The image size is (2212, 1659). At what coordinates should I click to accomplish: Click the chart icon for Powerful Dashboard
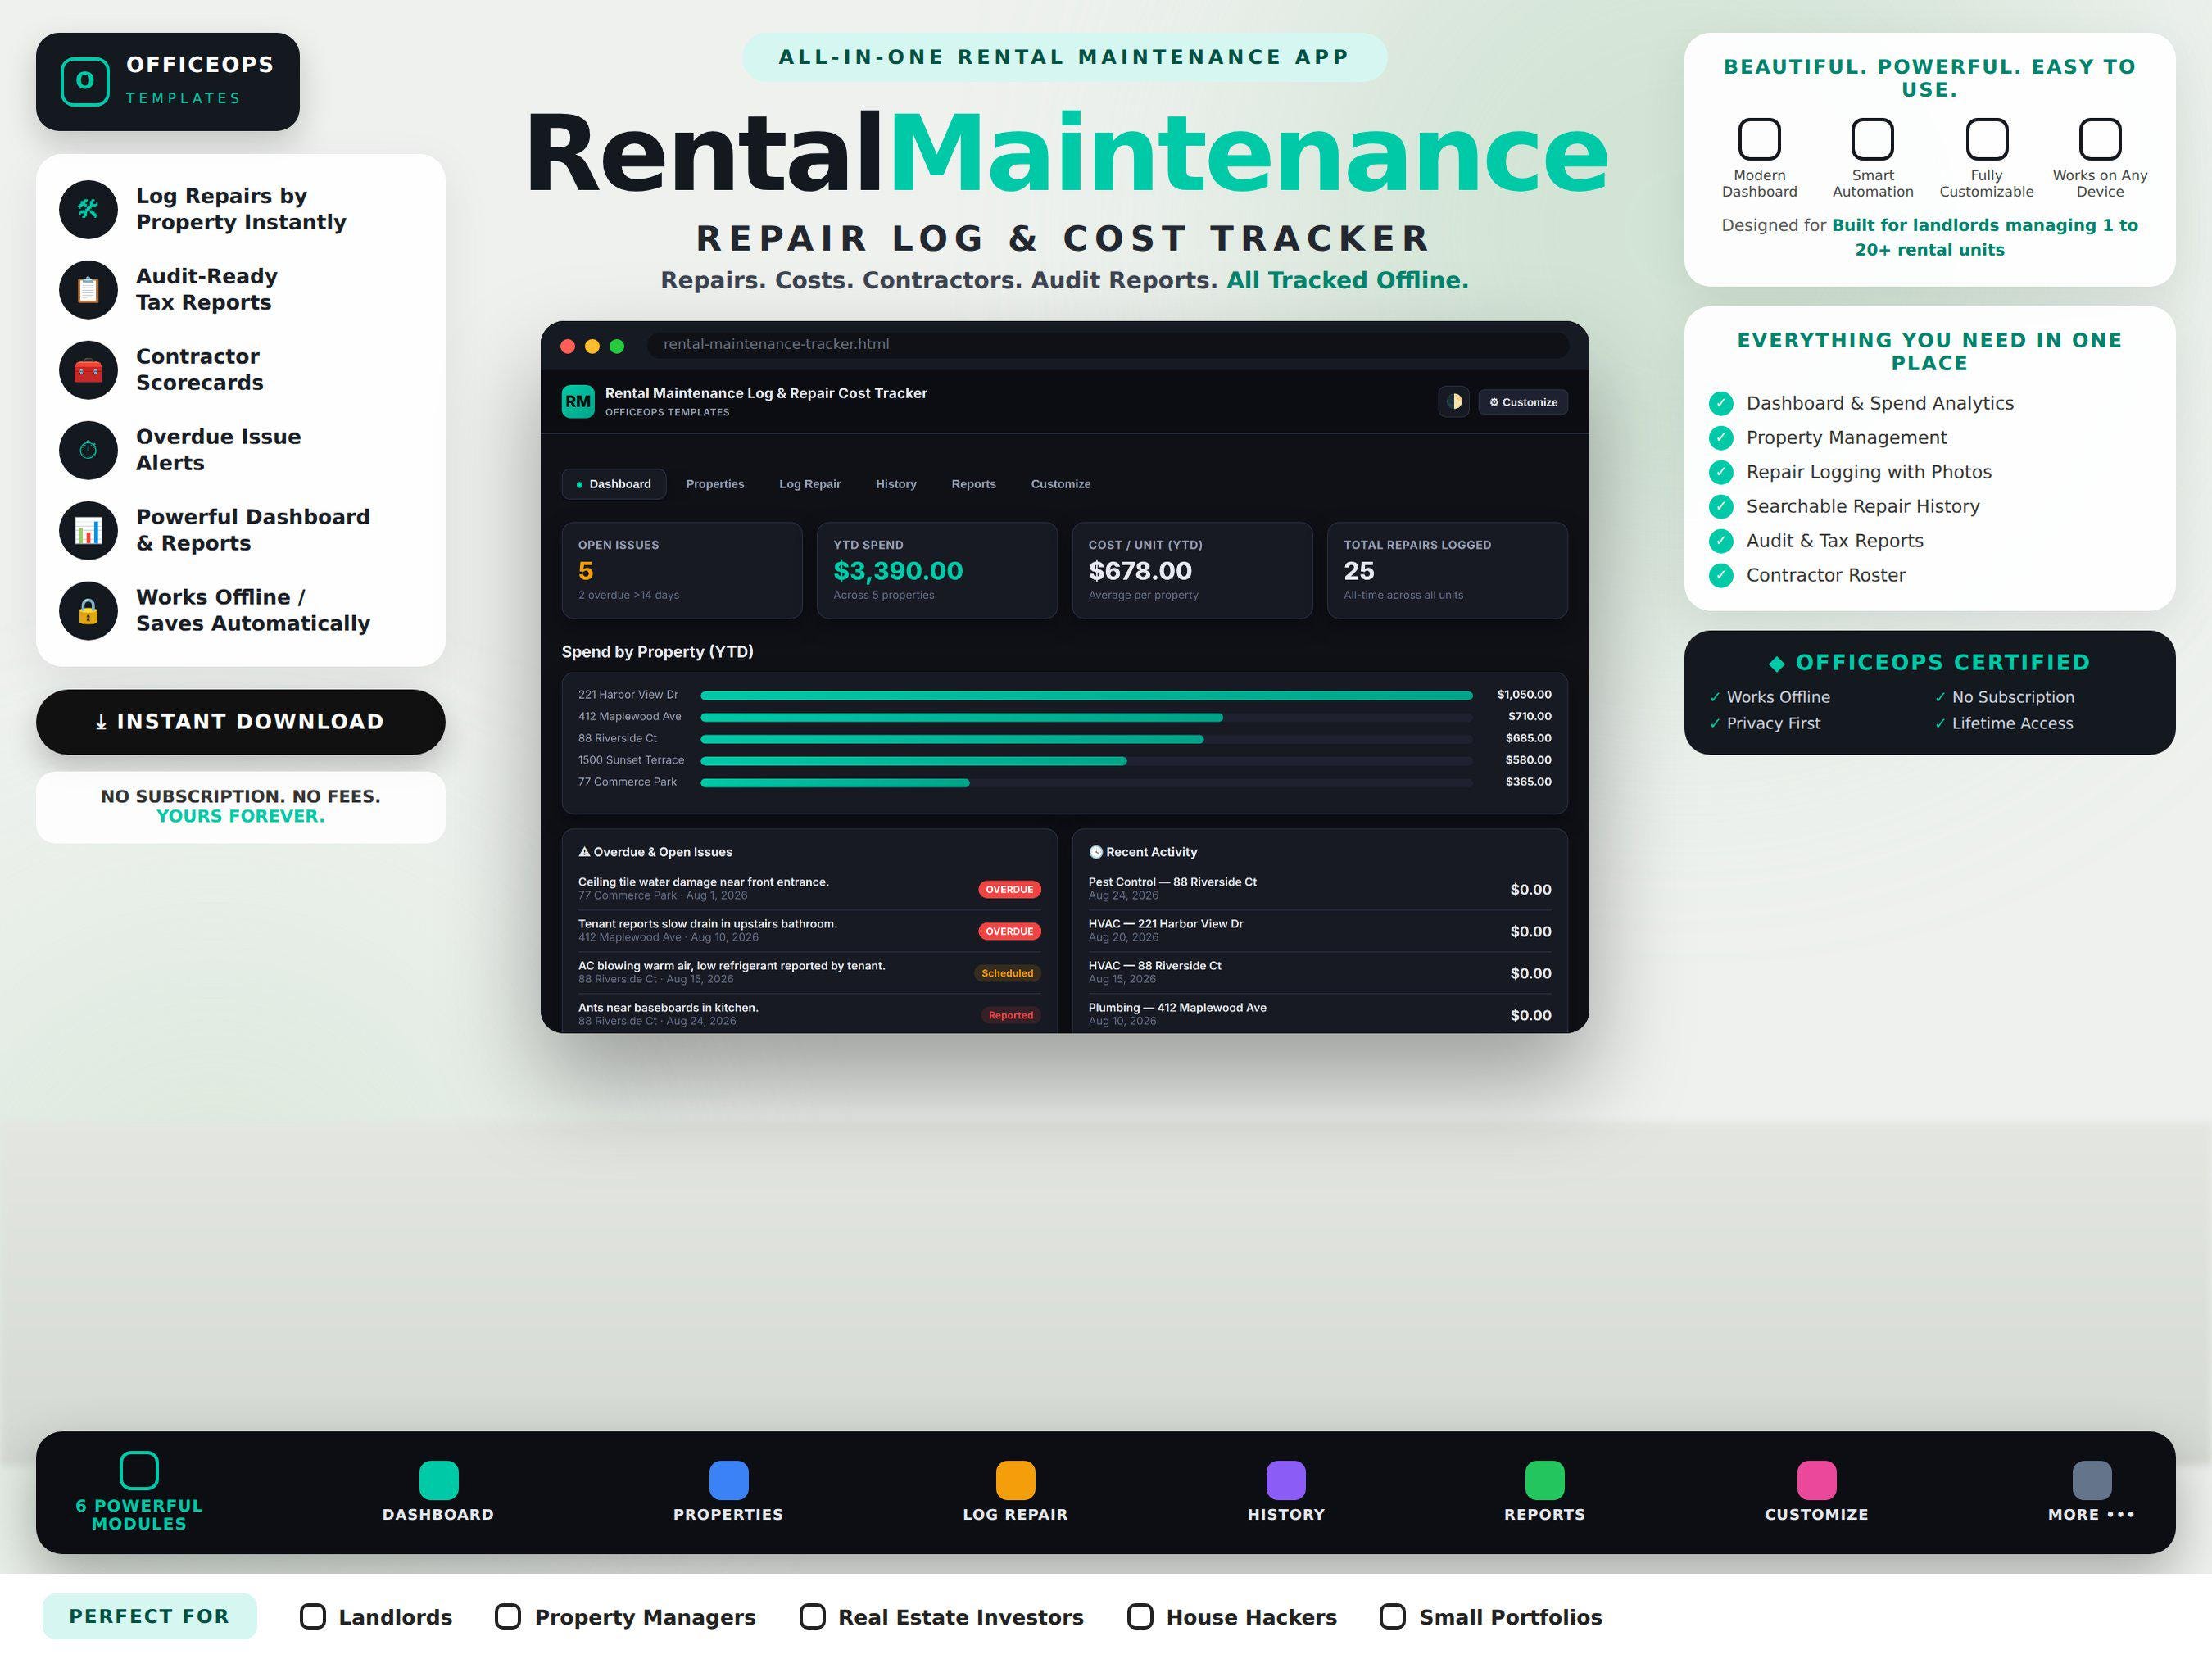coord(88,530)
